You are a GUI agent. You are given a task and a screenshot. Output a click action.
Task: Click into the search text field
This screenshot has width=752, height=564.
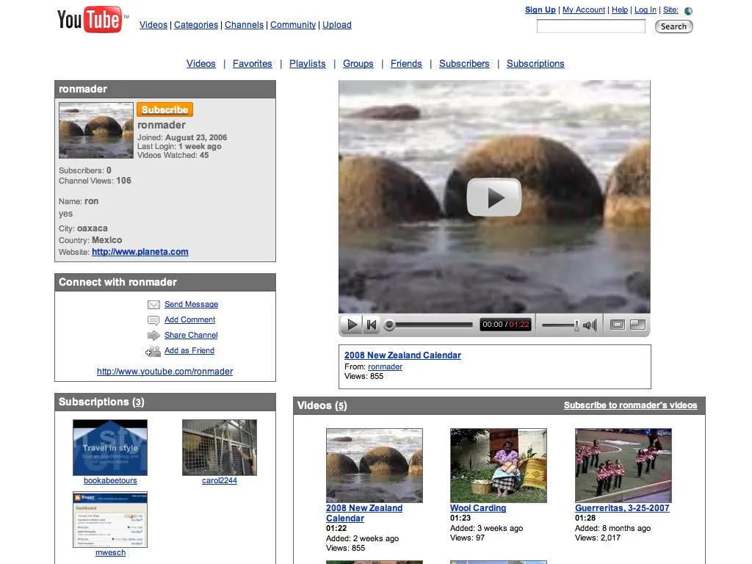tap(590, 26)
